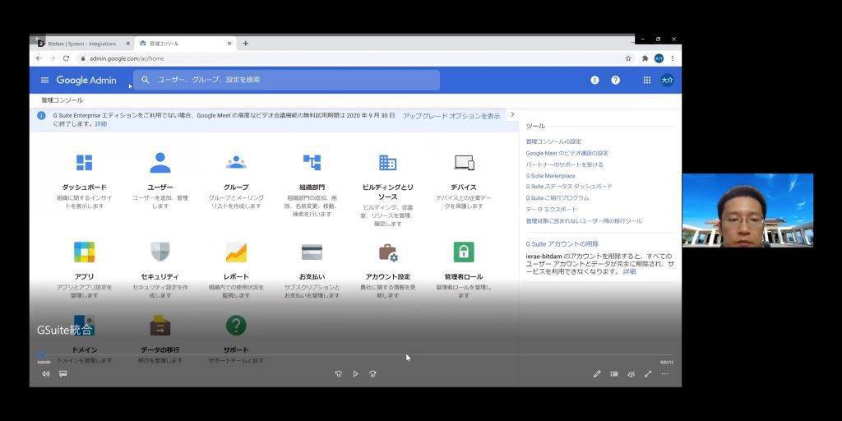Open the pencil edit options in player
Image resolution: width=842 pixels, height=421 pixels.
pyautogui.click(x=597, y=374)
